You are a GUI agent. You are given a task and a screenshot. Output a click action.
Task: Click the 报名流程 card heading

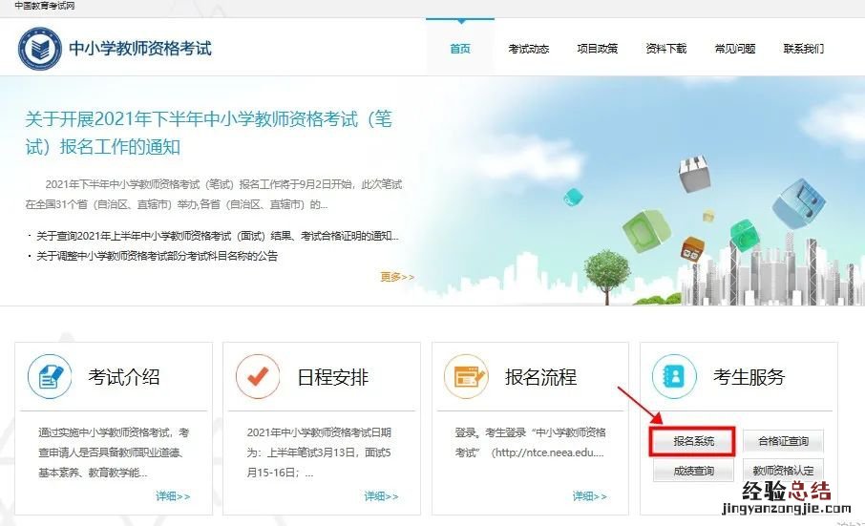click(x=540, y=377)
